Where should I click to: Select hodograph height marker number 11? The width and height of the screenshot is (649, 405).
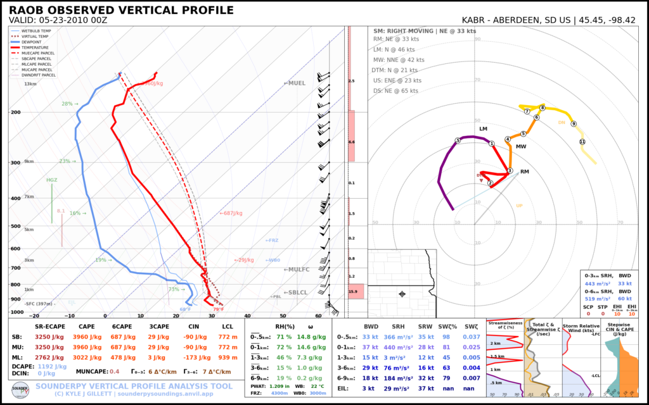coord(582,142)
